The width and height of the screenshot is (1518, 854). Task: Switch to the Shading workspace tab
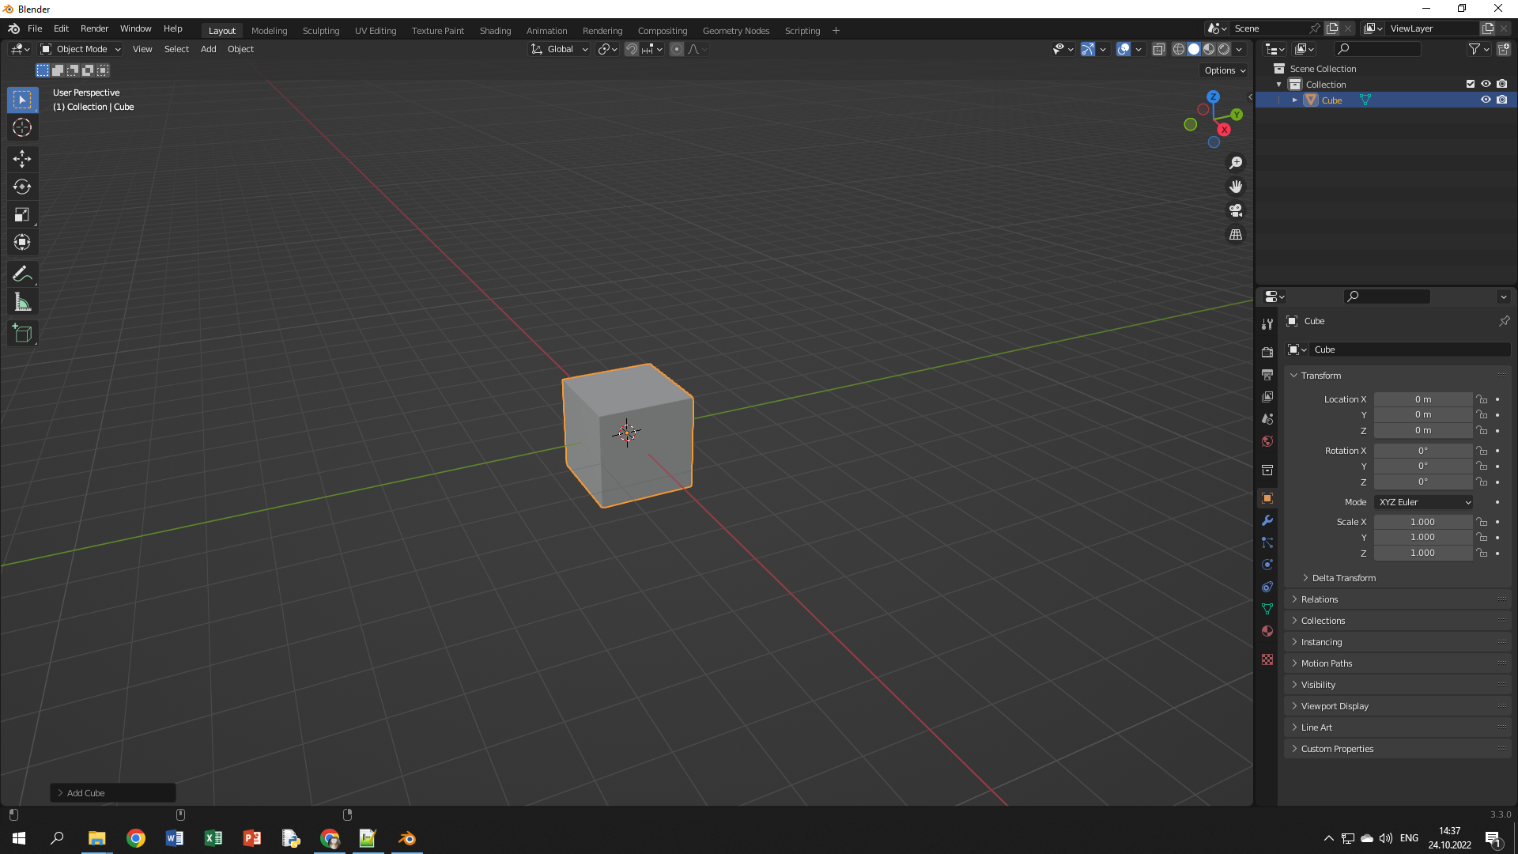coord(495,31)
